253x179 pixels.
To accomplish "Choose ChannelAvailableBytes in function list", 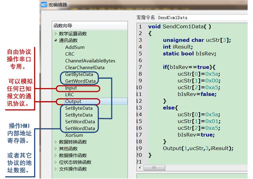I will pyautogui.click(x=90, y=61).
